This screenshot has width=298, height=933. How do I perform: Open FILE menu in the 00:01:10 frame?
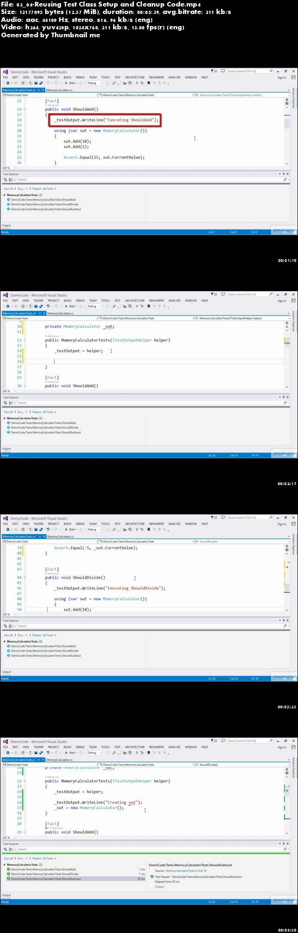point(6,77)
